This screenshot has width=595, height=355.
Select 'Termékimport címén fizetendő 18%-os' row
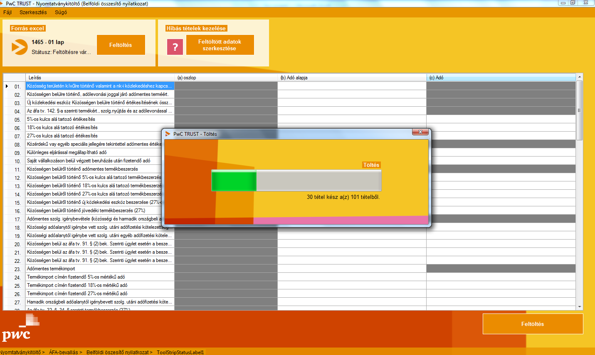[100, 285]
